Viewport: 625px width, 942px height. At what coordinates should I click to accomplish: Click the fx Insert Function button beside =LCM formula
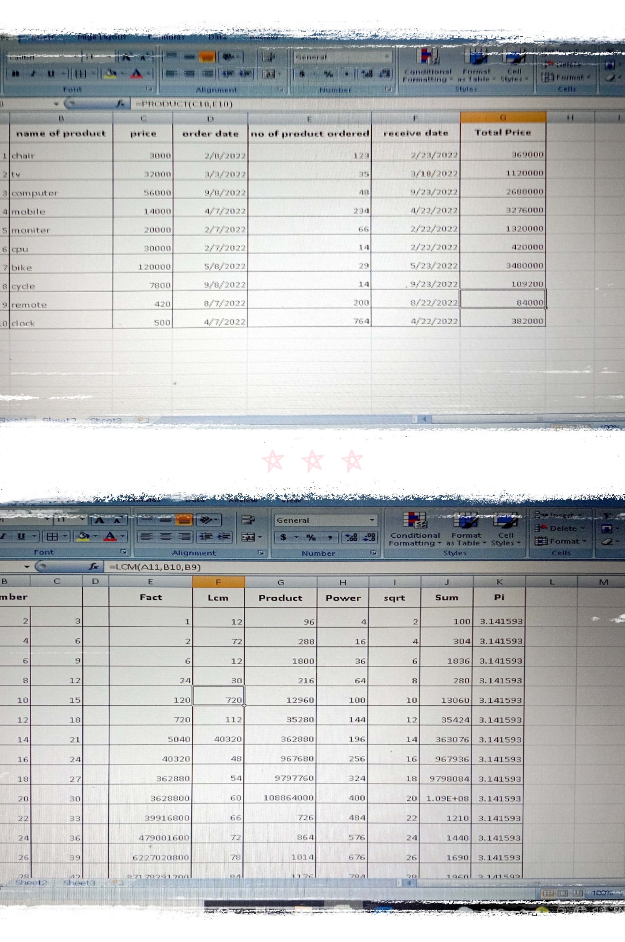point(93,566)
